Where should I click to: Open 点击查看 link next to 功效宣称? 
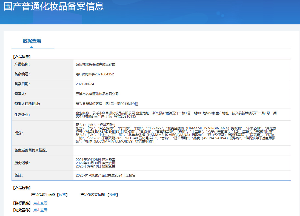pos(40,210)
